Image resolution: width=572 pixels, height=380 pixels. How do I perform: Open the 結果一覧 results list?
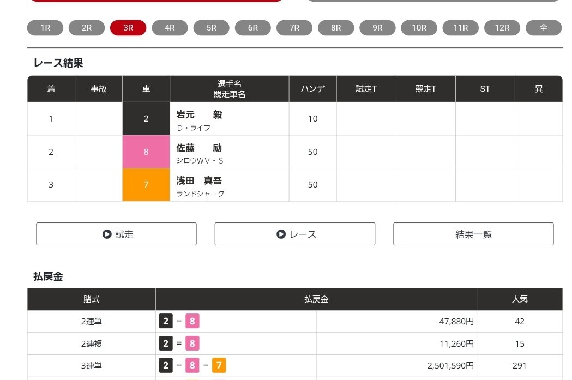(x=473, y=234)
